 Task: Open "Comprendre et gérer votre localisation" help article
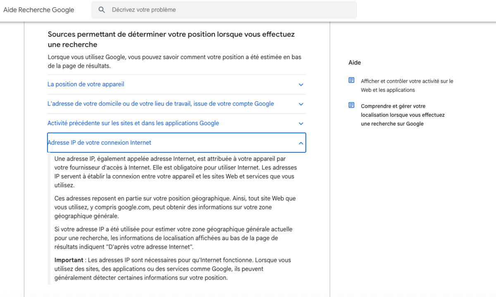(x=403, y=115)
